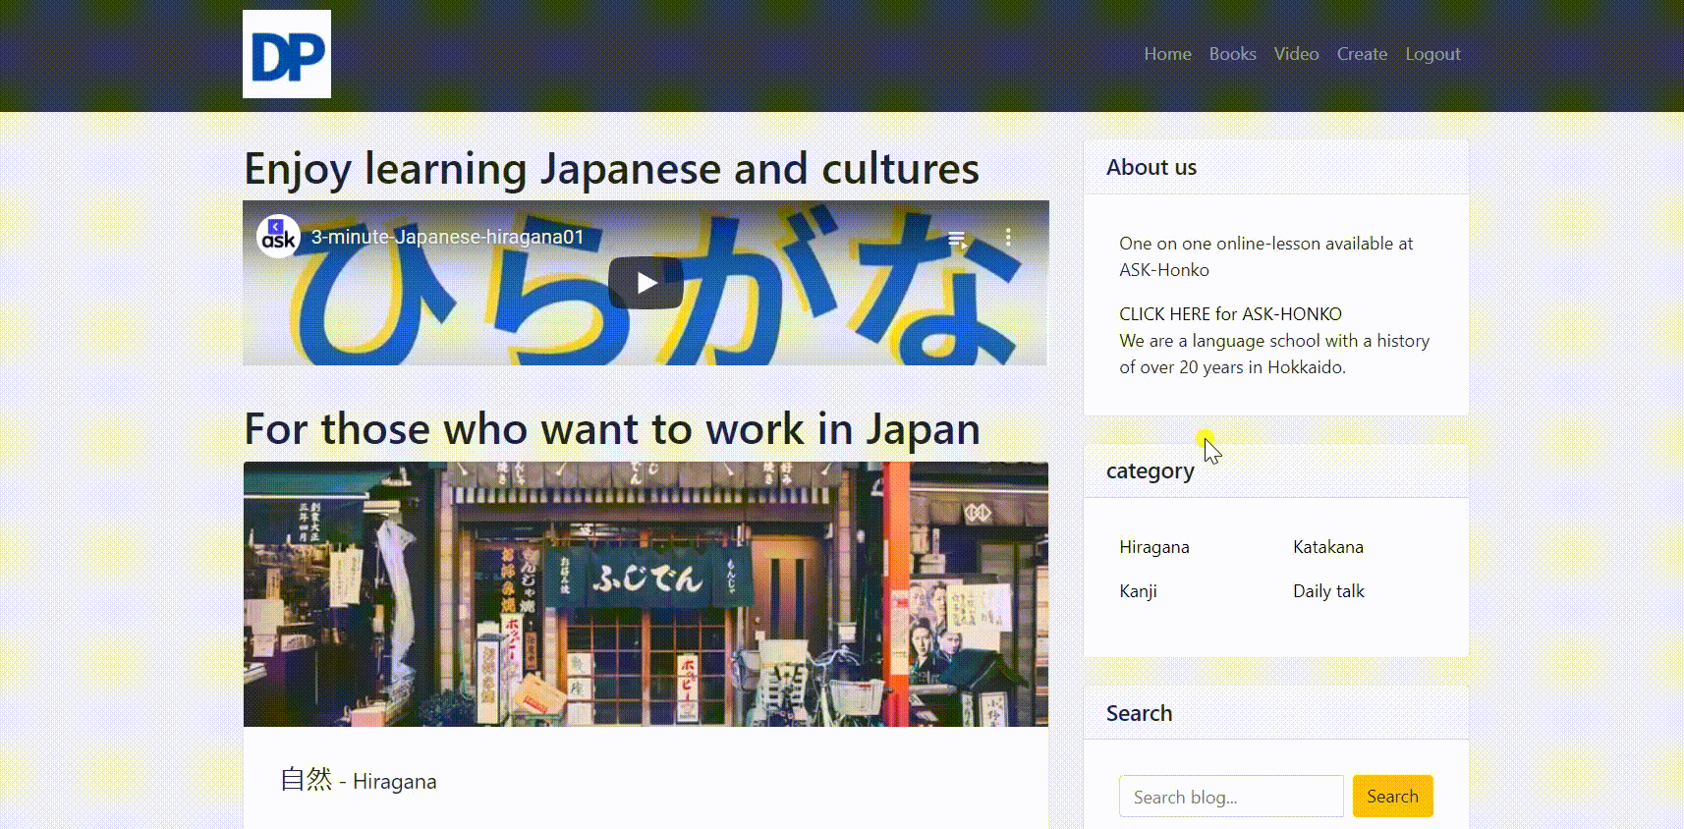This screenshot has width=1684, height=829.
Task: Select the Daily talk category
Action: 1328,591
